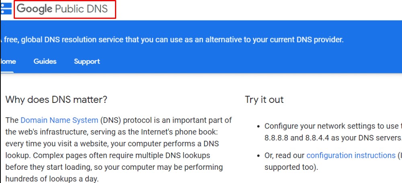Click the Google Public DNS server logo icon
This screenshot has height=183, width=402.
tap(6, 8)
